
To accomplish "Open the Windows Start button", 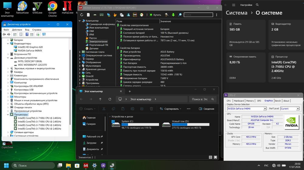I will (x=6, y=165).
